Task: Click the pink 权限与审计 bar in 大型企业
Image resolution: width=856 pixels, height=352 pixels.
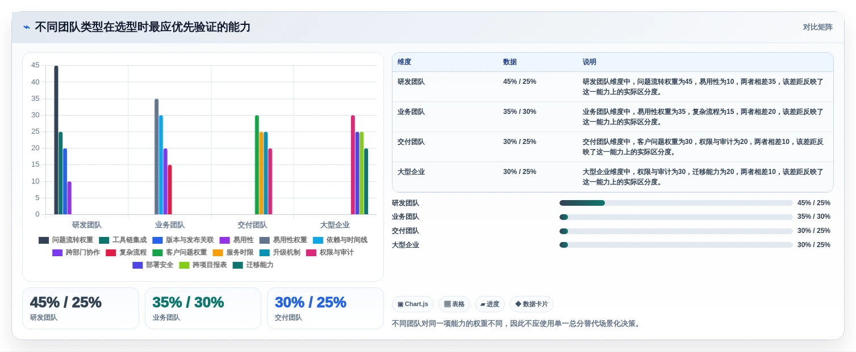Action: (353, 165)
